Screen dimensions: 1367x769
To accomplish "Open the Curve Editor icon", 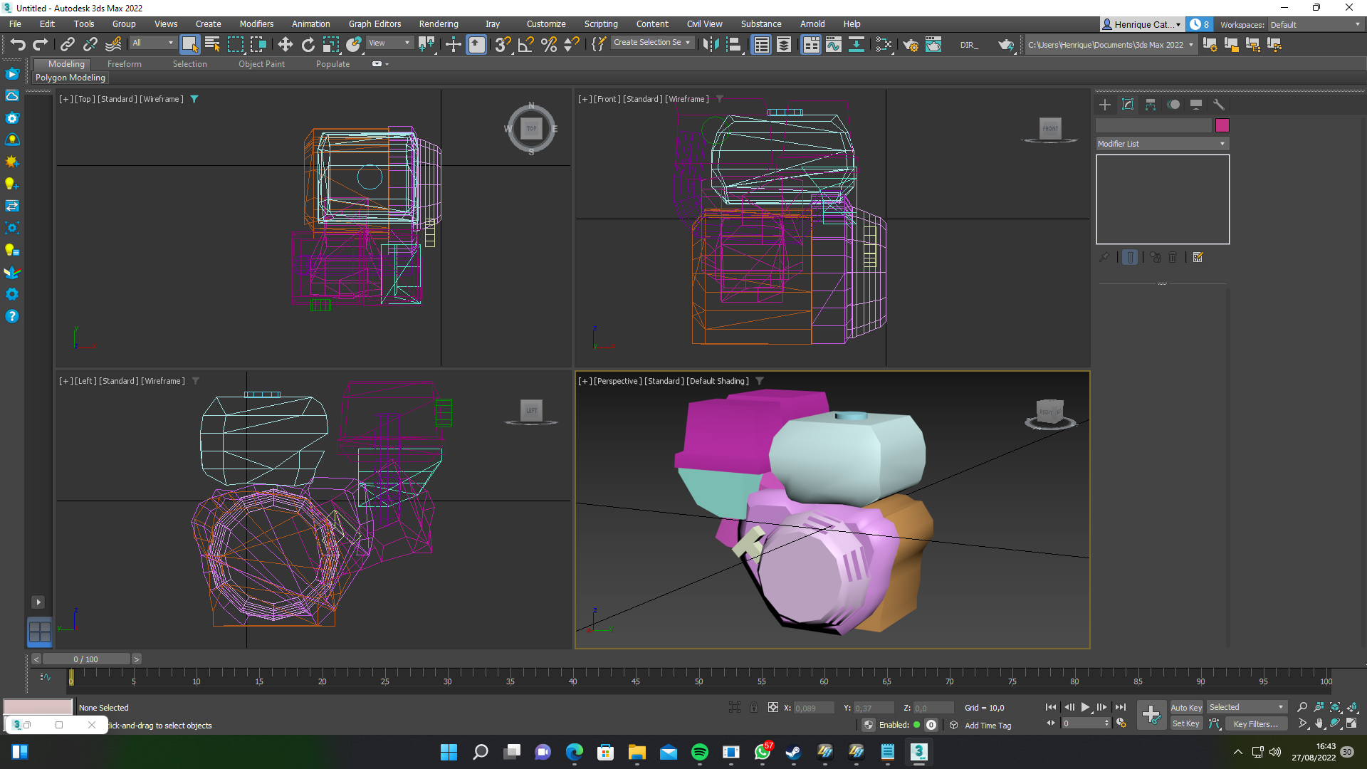I will (833, 45).
